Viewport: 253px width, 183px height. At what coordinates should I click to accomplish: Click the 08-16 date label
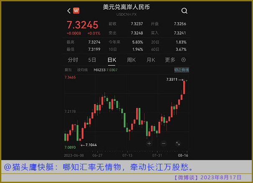[183, 155]
